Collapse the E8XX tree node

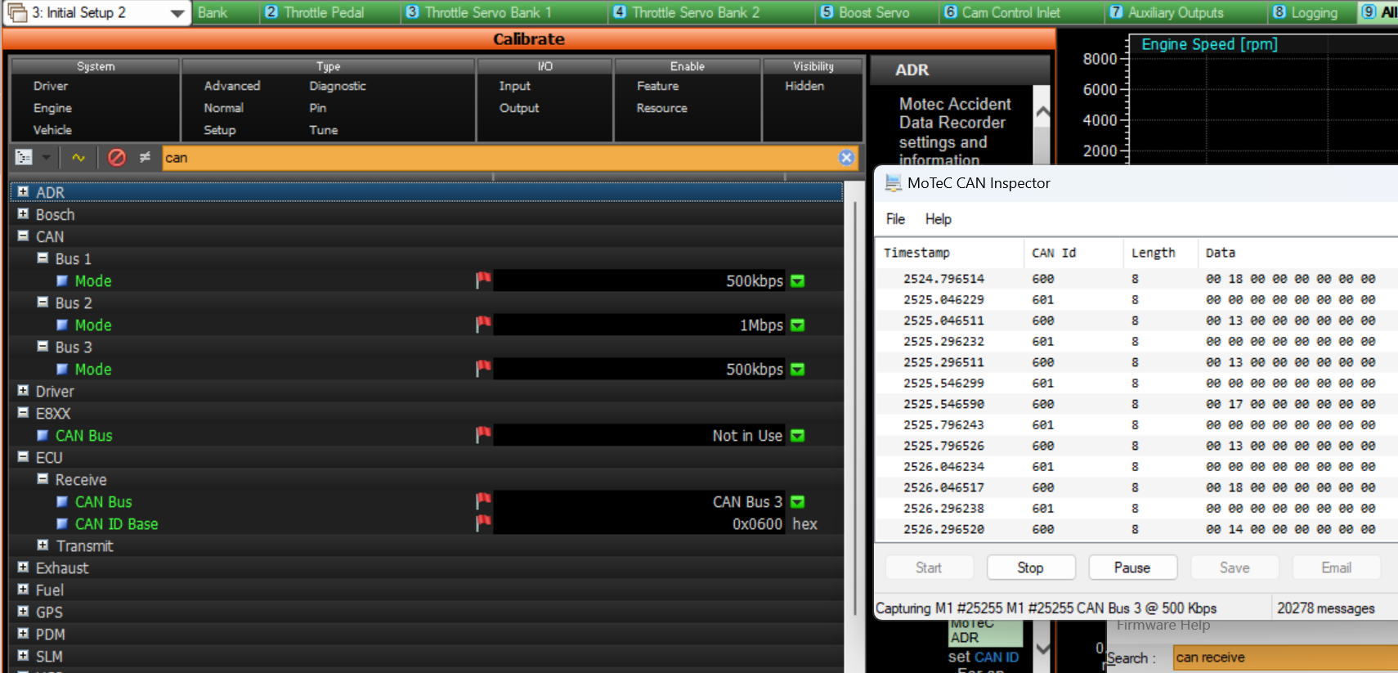(x=23, y=412)
